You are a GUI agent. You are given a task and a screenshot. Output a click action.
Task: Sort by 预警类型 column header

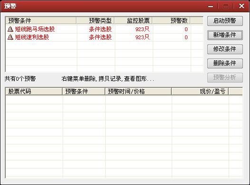(x=95, y=20)
